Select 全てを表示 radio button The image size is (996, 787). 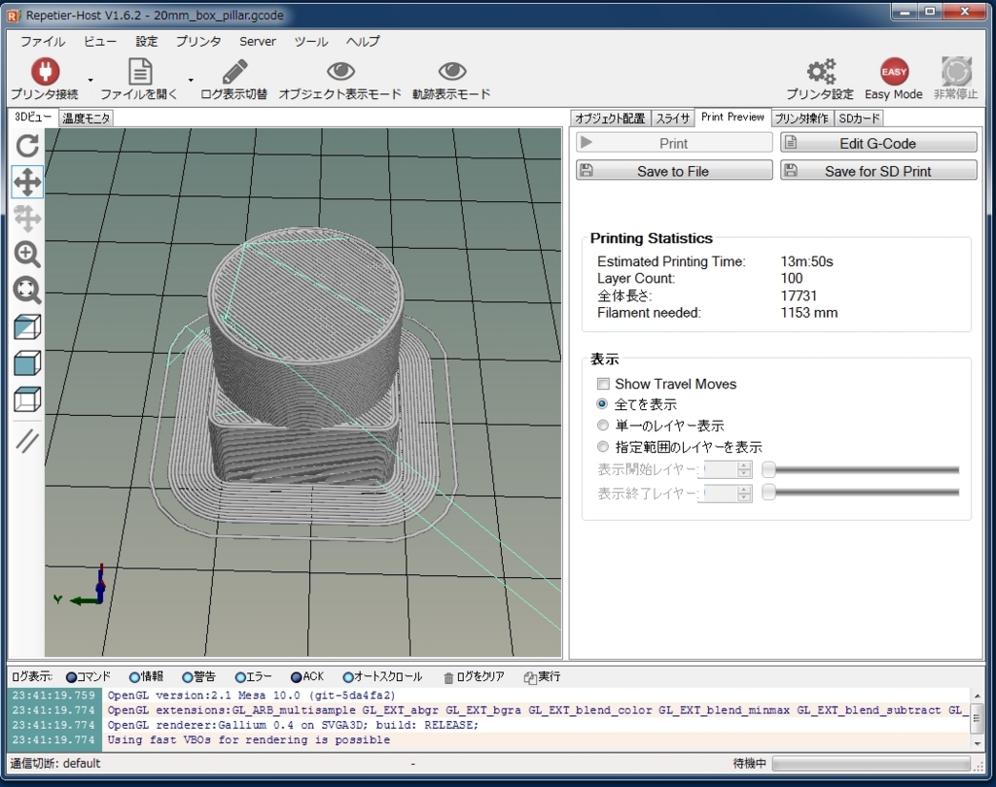coord(602,403)
